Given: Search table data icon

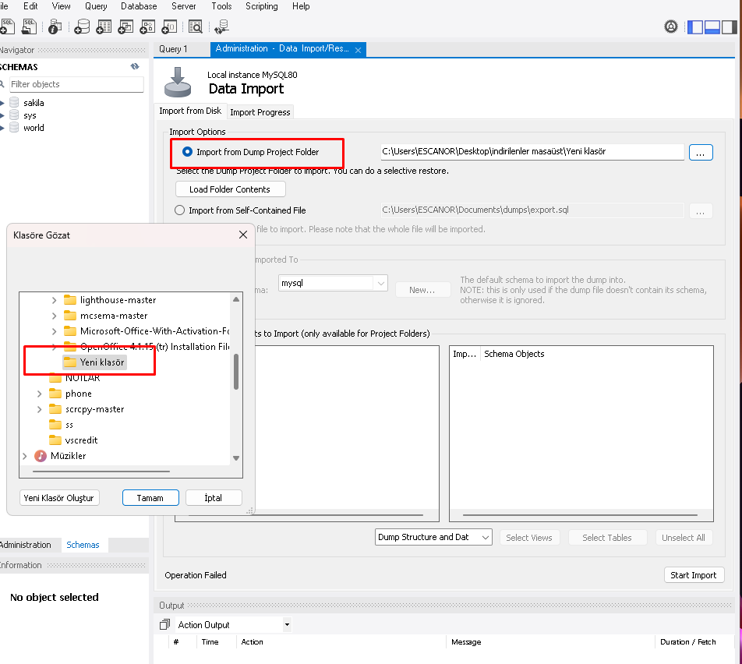Looking at the screenshot, I should 195,26.
